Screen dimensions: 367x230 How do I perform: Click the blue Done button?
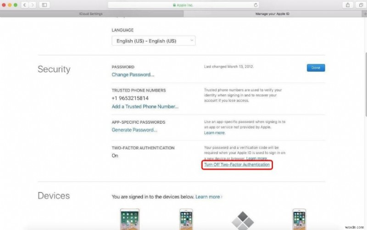point(316,68)
